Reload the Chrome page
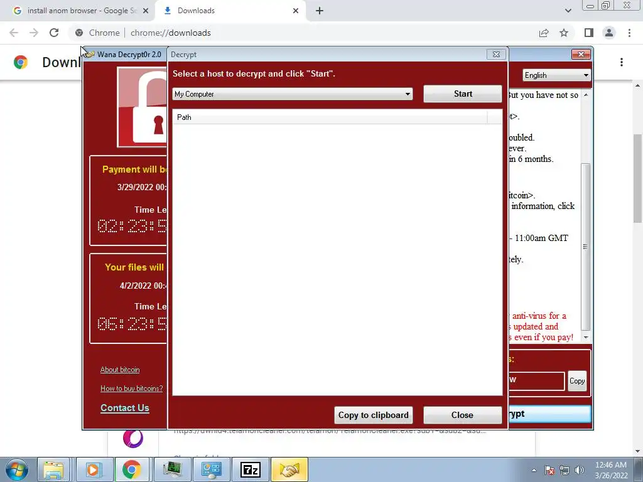Viewport: 643px width, 482px height. click(x=54, y=33)
